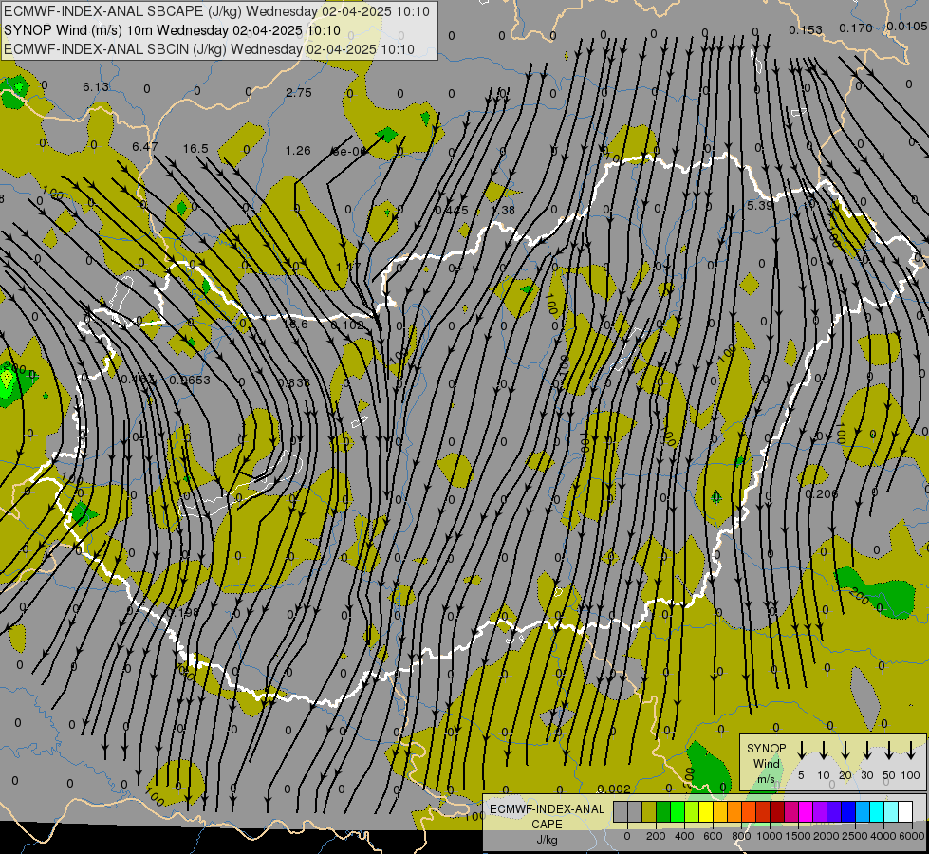The width and height of the screenshot is (929, 854).
Task: Click the 0.198 value on the map
Action: [183, 612]
